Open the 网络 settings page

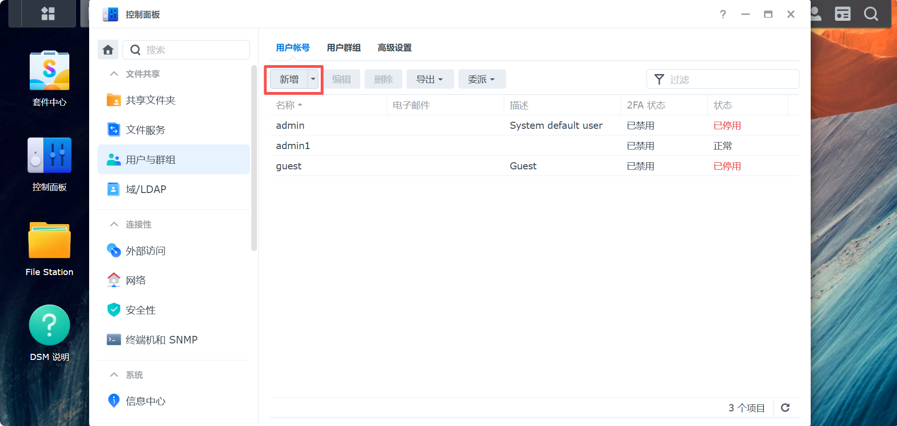click(x=136, y=280)
